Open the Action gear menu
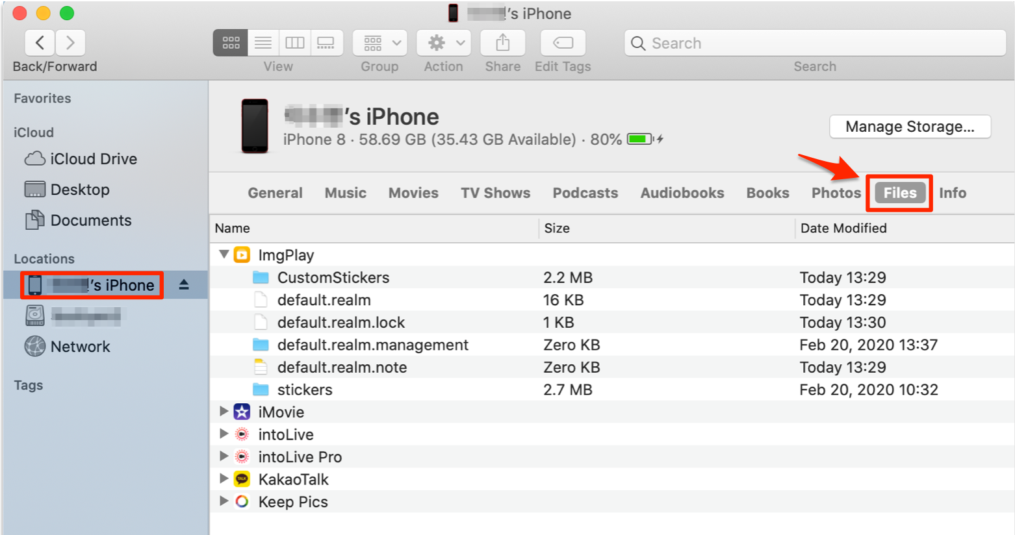1015x535 pixels. (444, 43)
